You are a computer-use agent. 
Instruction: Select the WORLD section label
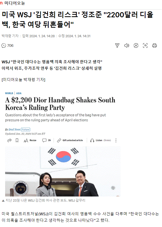point(9,93)
